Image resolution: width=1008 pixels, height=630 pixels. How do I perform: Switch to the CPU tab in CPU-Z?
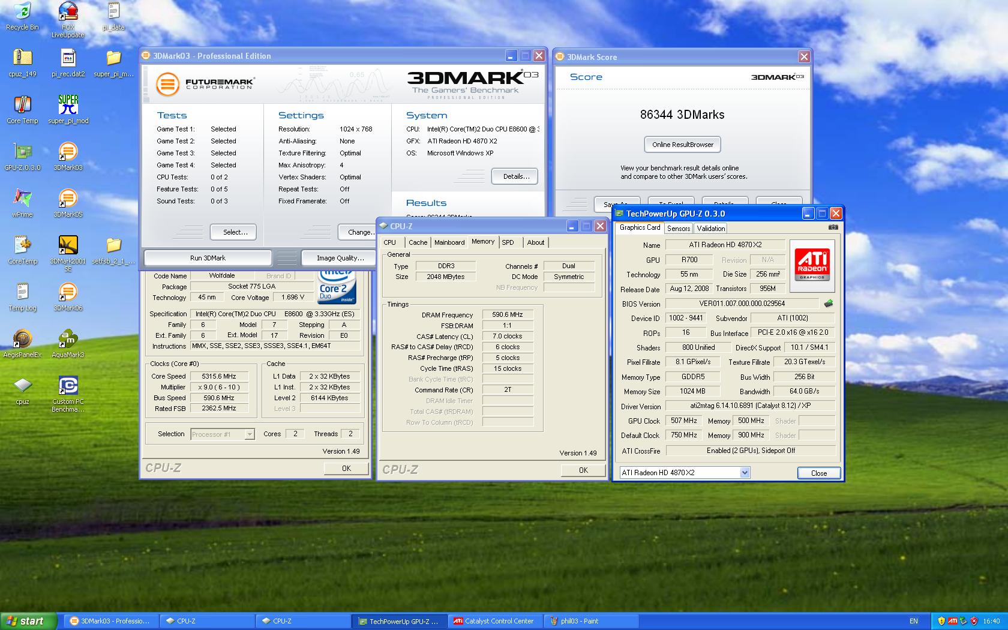click(x=389, y=242)
